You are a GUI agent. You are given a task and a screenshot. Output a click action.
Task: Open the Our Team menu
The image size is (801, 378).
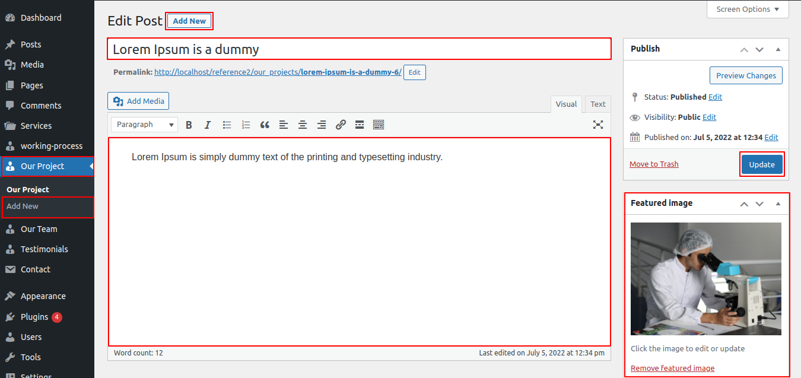(39, 229)
